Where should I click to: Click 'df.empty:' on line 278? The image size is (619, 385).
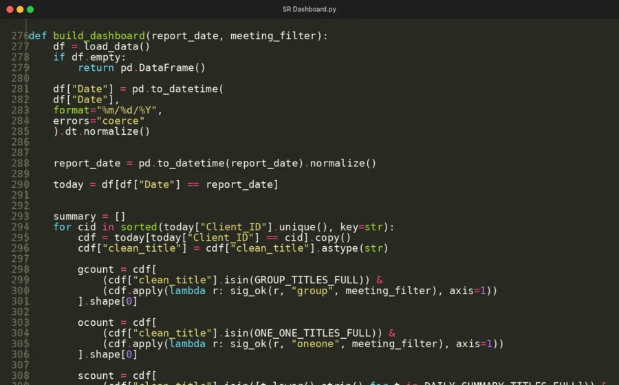pos(98,57)
